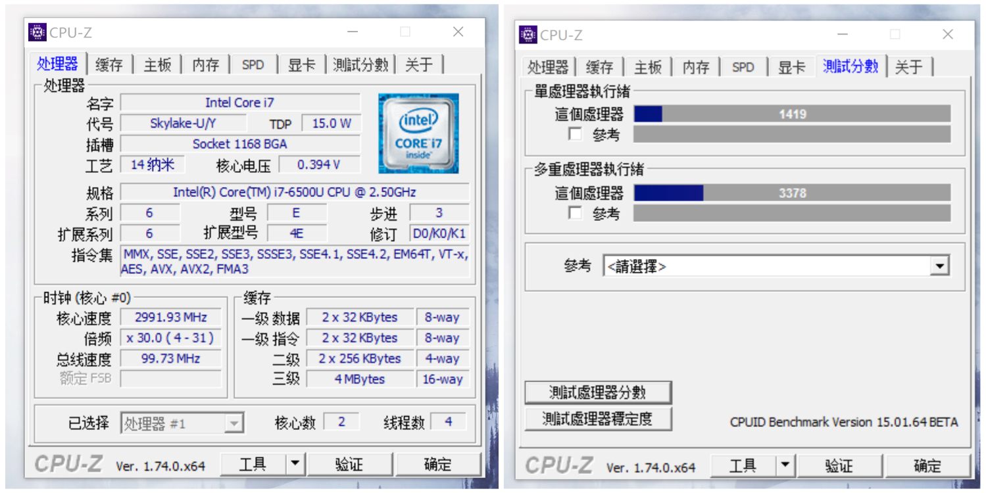This screenshot has width=986, height=493.
Task: Close the left CPU-Z window
Action: pyautogui.click(x=458, y=32)
